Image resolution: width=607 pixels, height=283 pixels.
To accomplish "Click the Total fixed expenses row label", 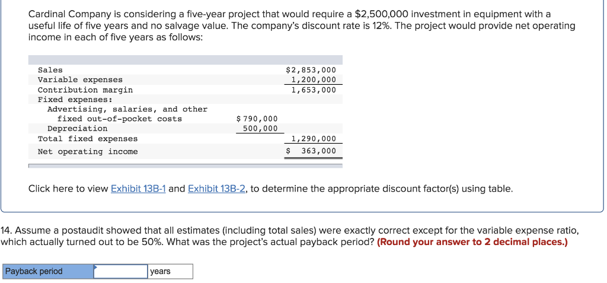I will click(88, 138).
